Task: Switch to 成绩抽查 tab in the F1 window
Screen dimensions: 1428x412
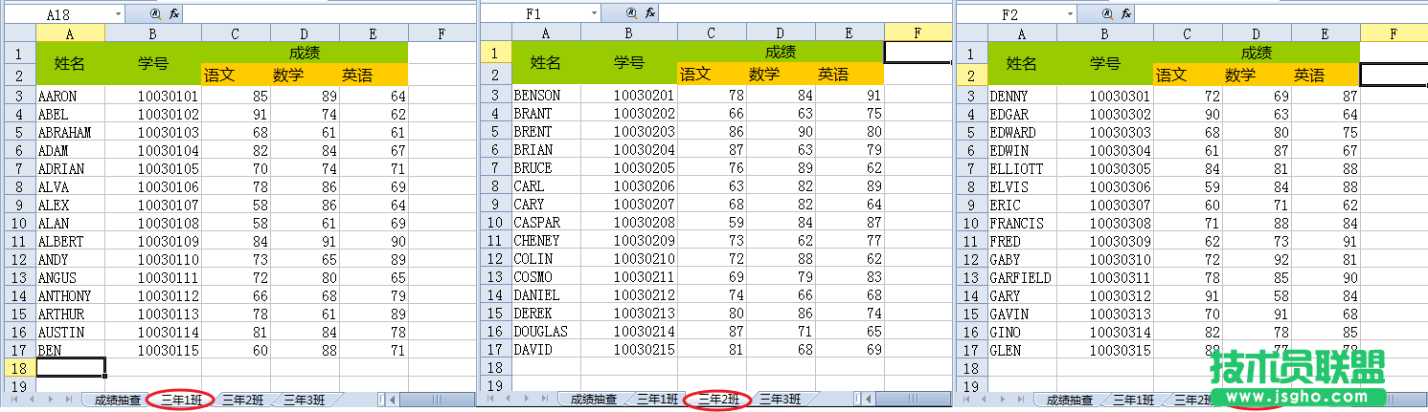Action: [594, 400]
